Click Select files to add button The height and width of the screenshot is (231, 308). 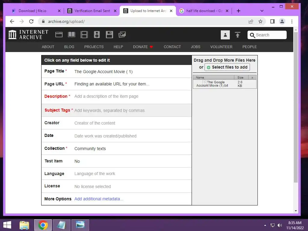pos(227,67)
